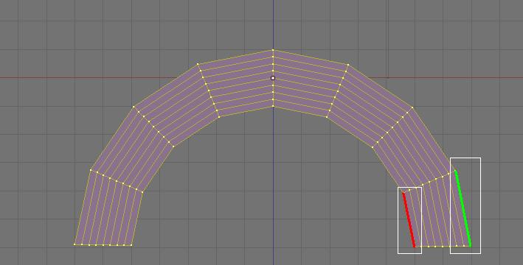Image resolution: width=523 pixels, height=265 pixels.
Task: Click the outer vertex on the arch's upper-right bend
Action: coord(412,107)
